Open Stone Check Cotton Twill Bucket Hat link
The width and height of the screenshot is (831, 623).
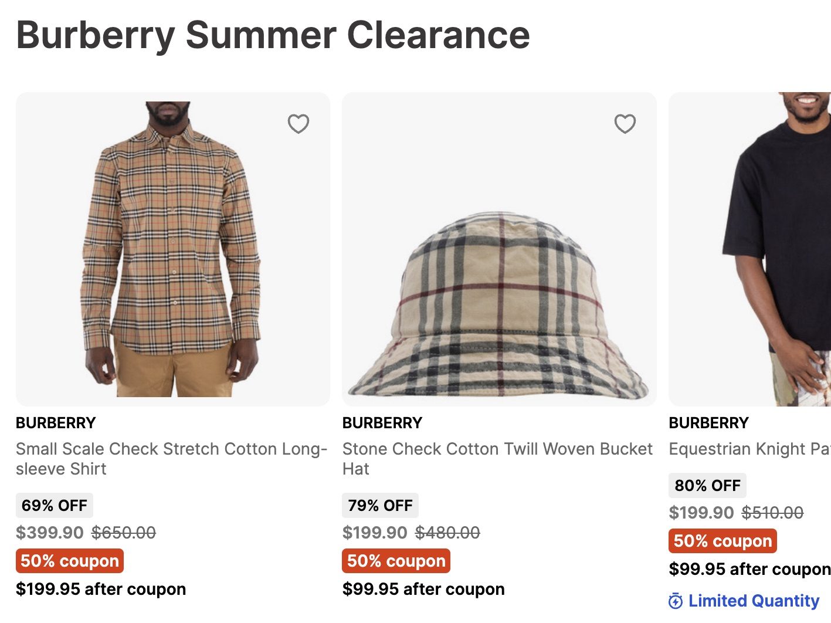click(x=497, y=459)
